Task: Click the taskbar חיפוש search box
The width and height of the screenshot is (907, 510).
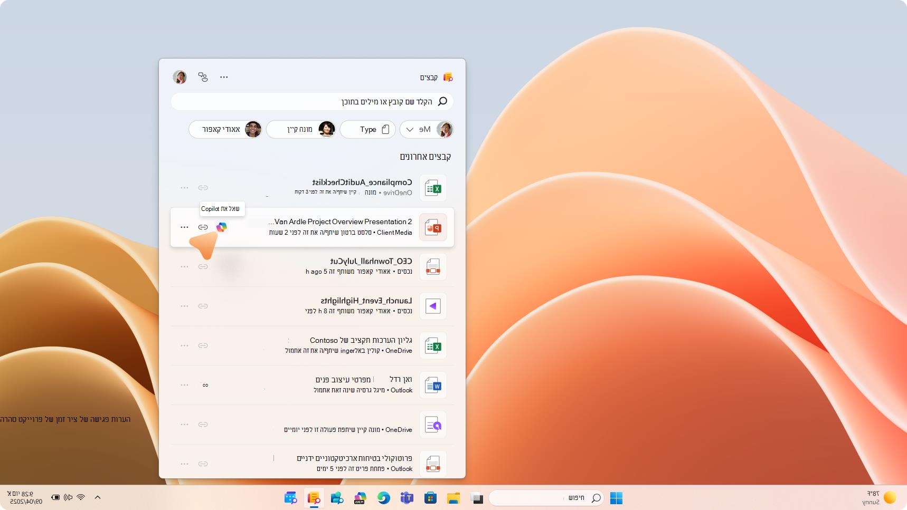Action: 546,497
